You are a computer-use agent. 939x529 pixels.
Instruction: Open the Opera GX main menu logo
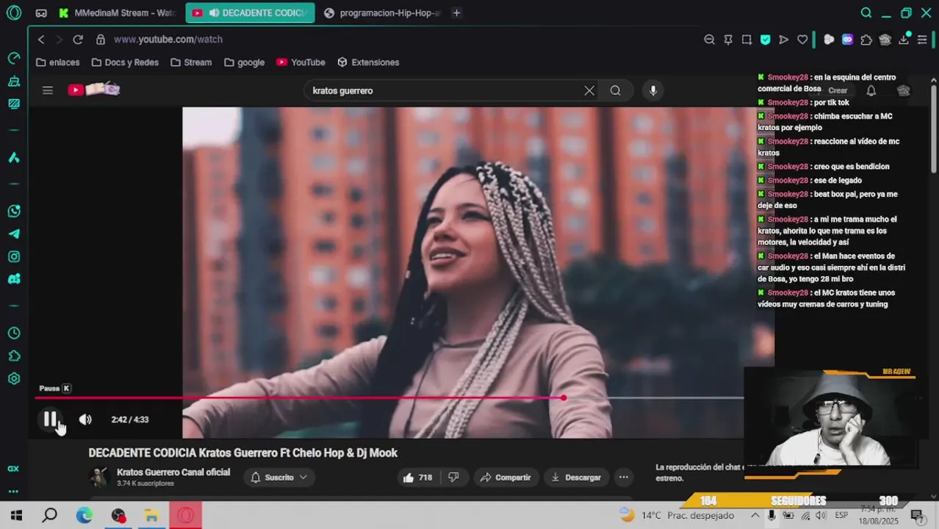point(14,12)
